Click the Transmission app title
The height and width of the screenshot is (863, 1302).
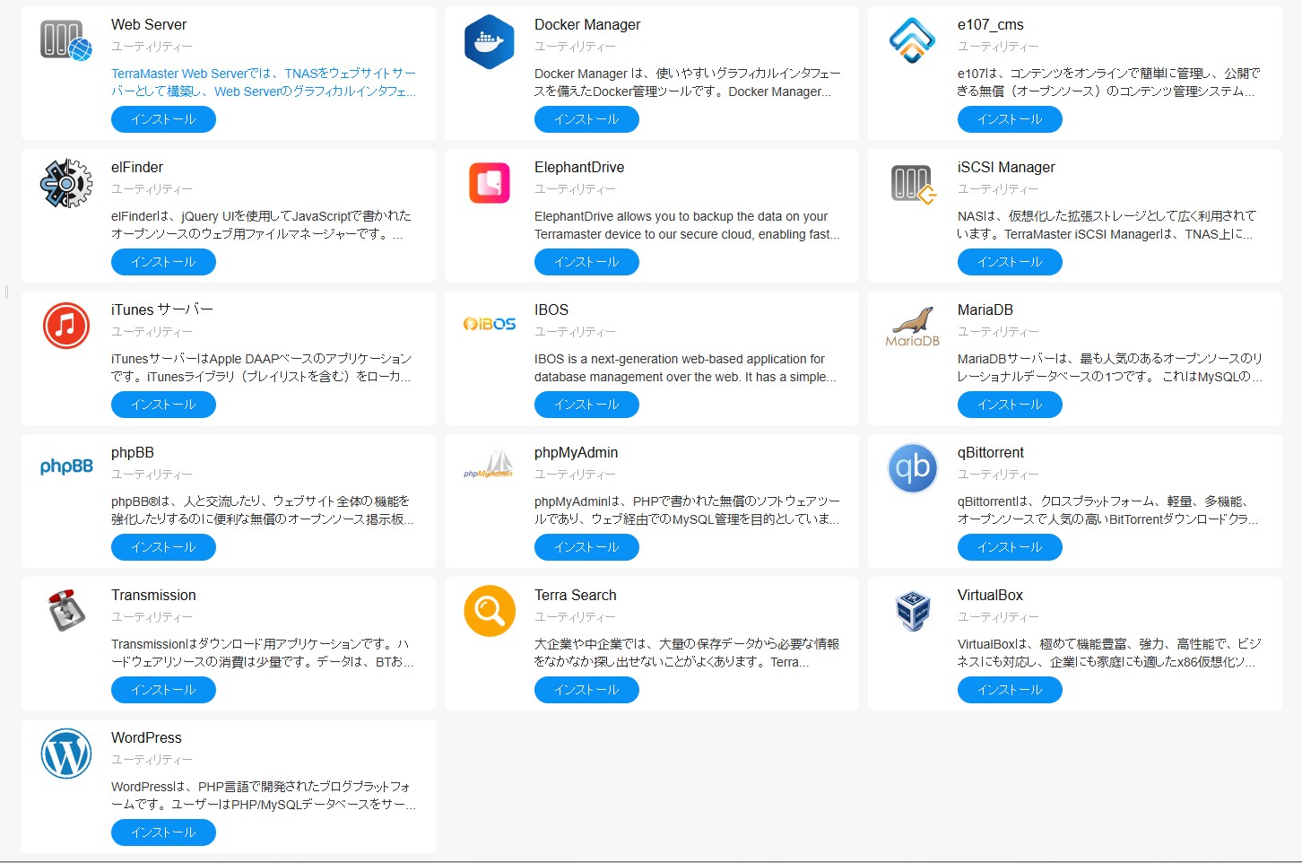(153, 596)
